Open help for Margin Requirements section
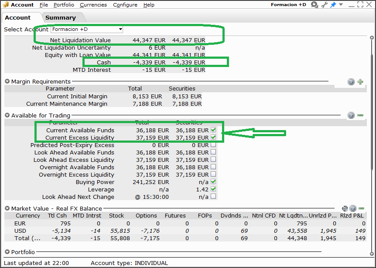The width and height of the screenshot is (376, 268). tap(351, 82)
